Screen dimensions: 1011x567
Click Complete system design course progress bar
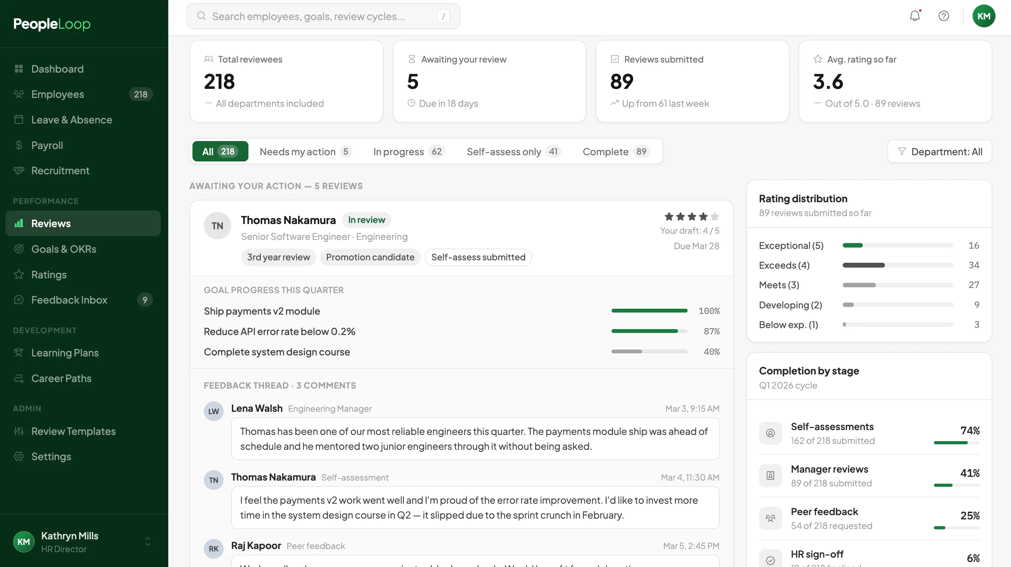[649, 351]
